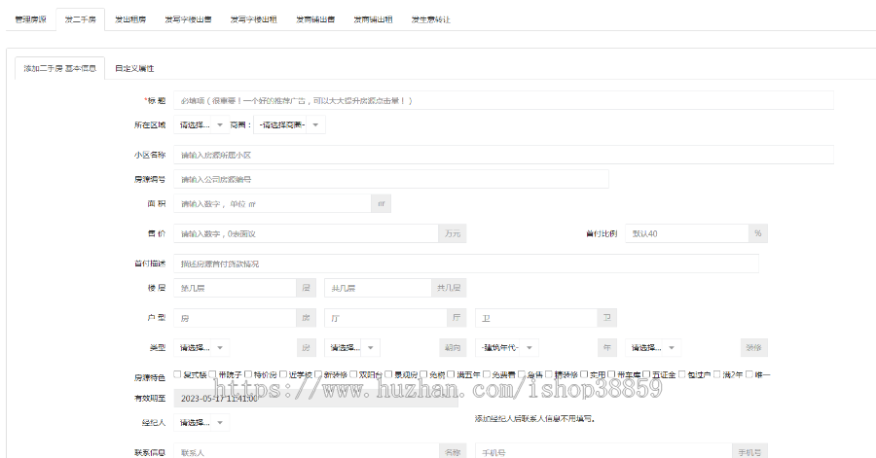Screen dimensions: 876x458
Task: Check the 满五年 checkbox
Action: [451, 374]
